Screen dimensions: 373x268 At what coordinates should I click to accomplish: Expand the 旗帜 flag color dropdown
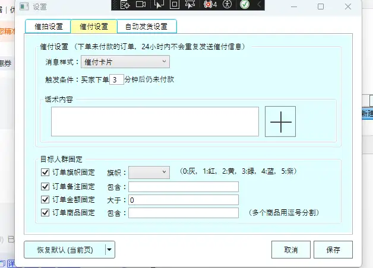click(x=149, y=172)
